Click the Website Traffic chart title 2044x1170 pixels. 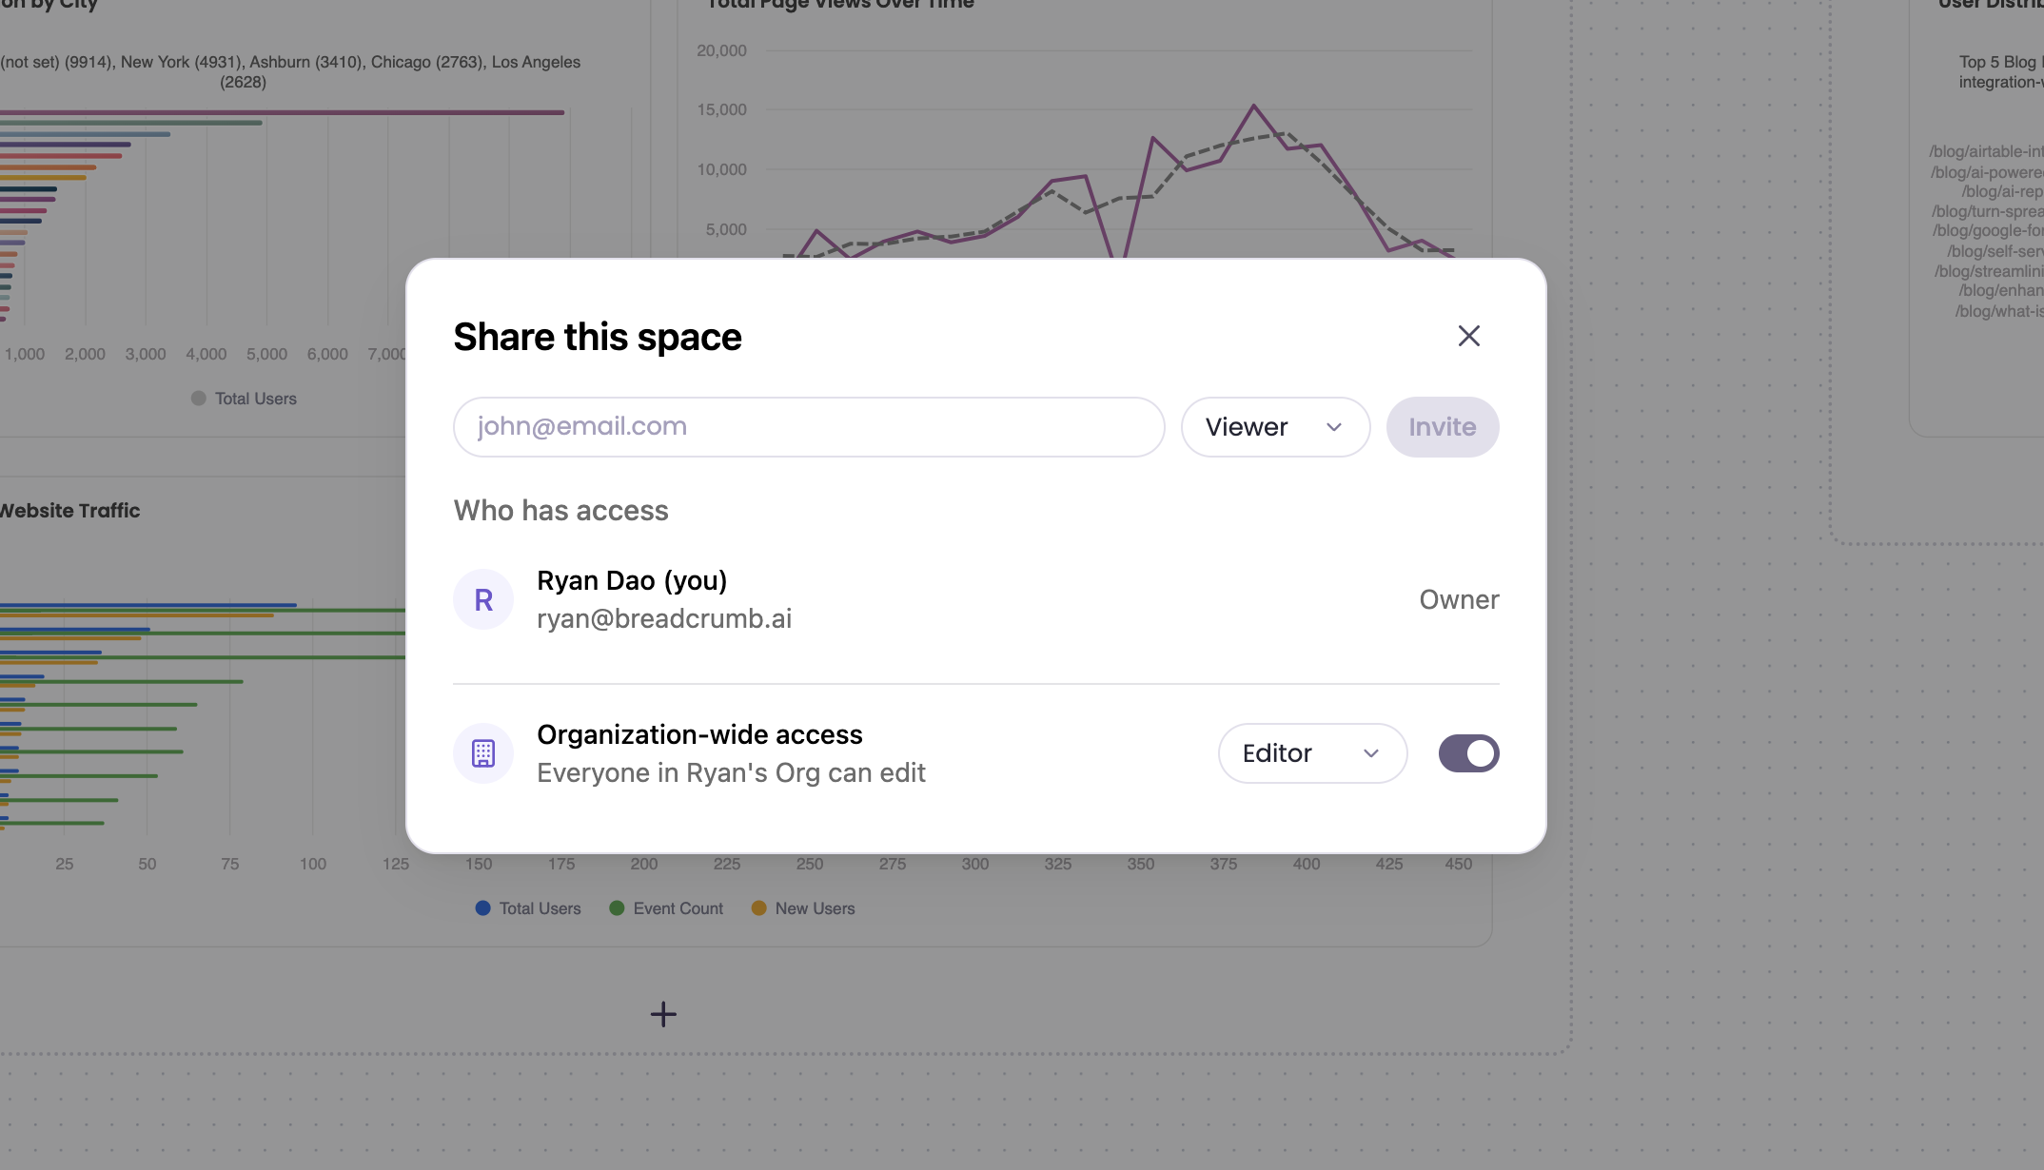pos(70,511)
